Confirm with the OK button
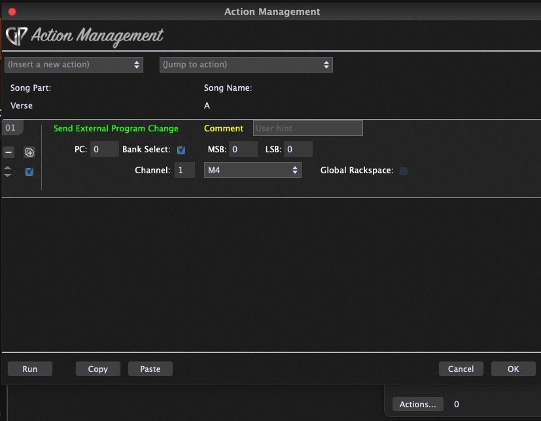This screenshot has width=541, height=421. (514, 369)
